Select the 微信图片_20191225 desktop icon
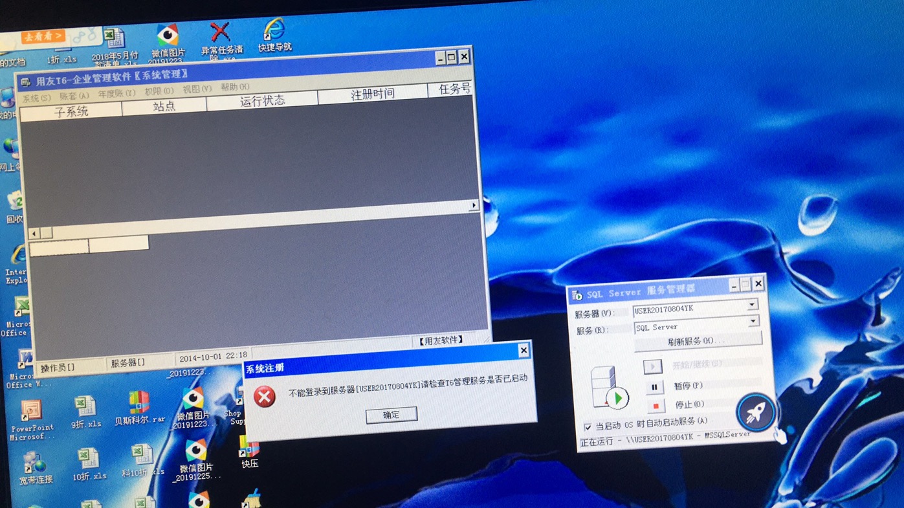This screenshot has height=508, width=904. [x=196, y=460]
